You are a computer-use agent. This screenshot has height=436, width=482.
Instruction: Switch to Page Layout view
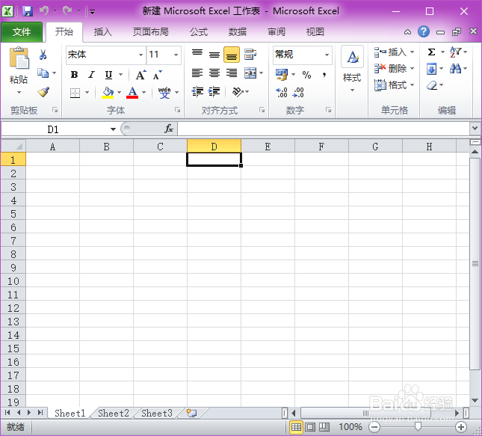310,427
